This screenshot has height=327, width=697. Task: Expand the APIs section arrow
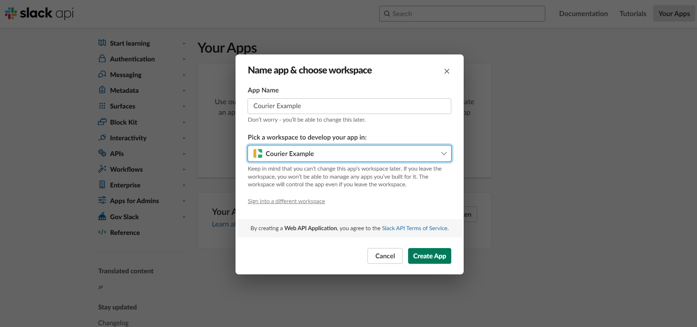click(184, 154)
